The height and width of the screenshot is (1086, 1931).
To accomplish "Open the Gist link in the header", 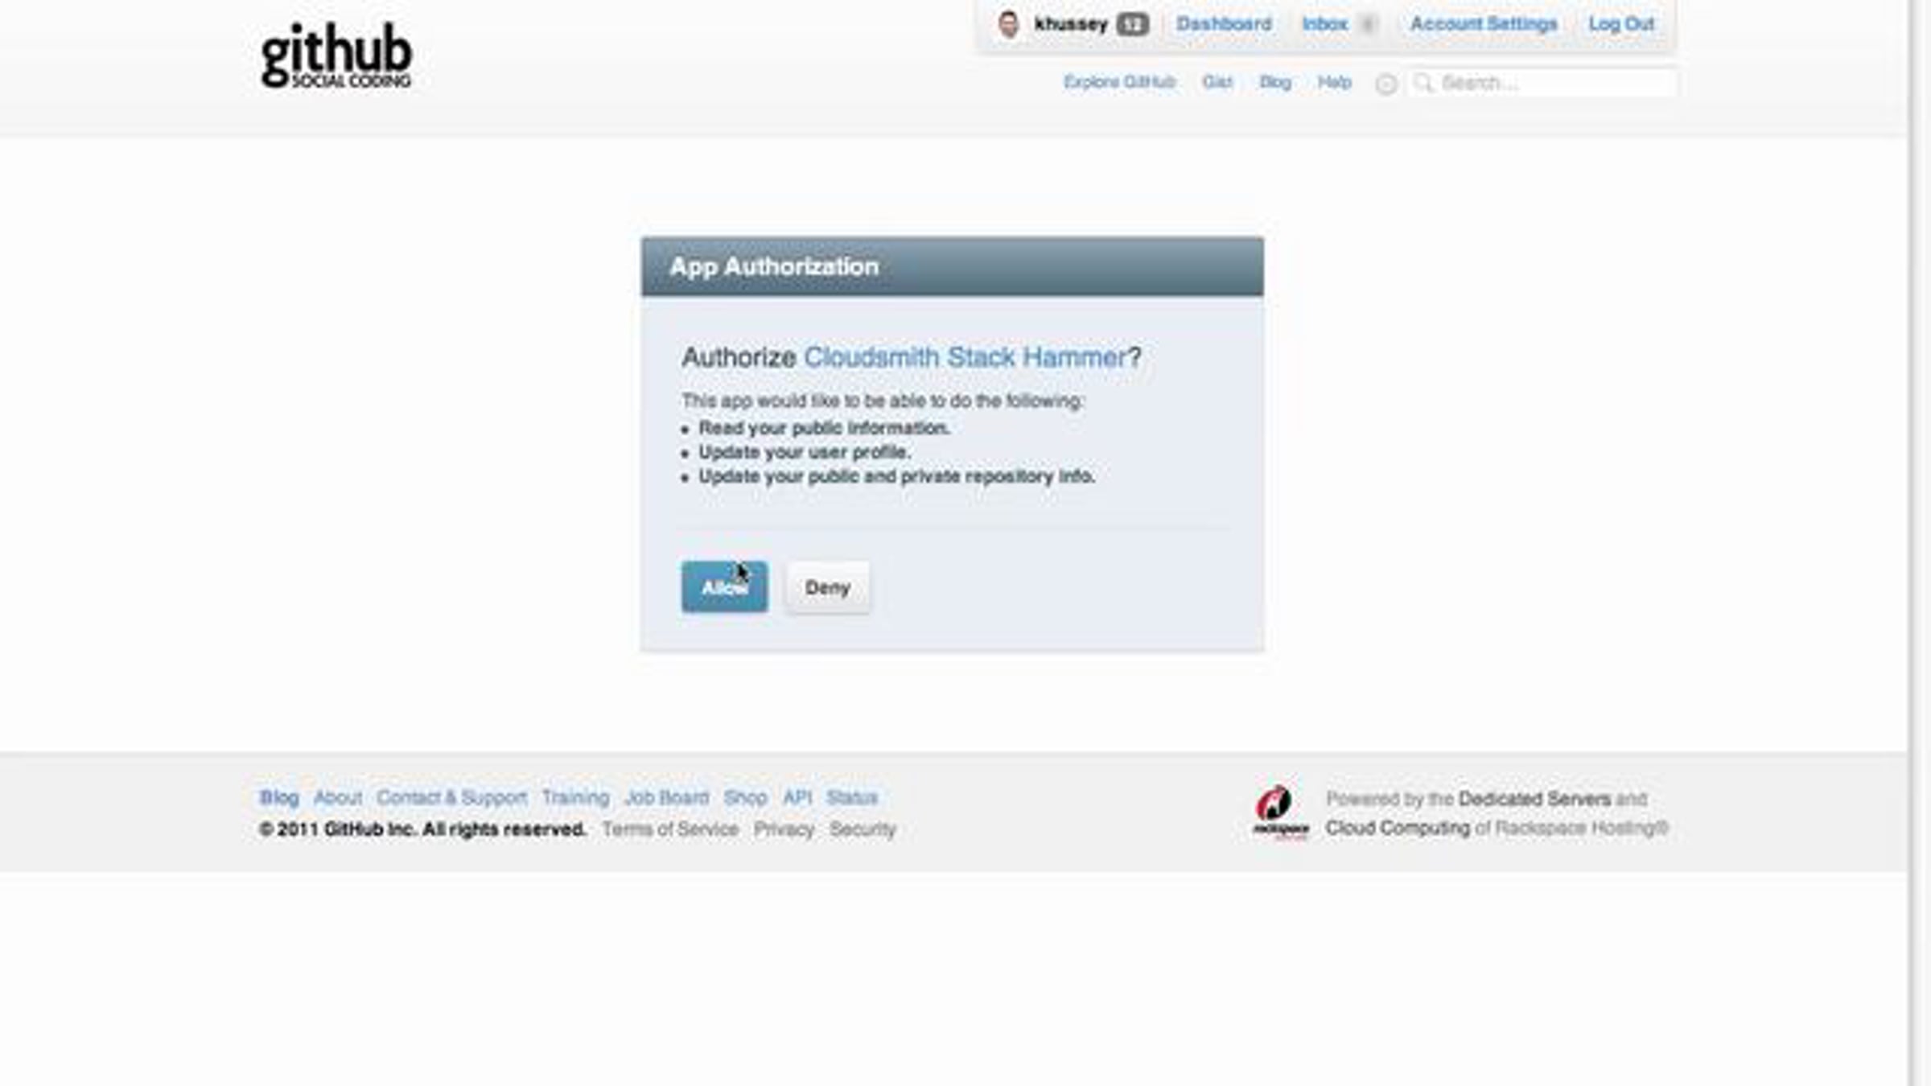I will click(x=1217, y=82).
